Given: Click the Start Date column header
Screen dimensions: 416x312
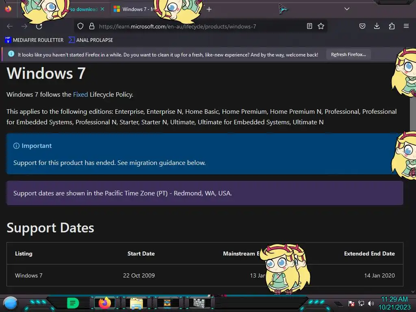Looking at the screenshot, I should (x=141, y=253).
